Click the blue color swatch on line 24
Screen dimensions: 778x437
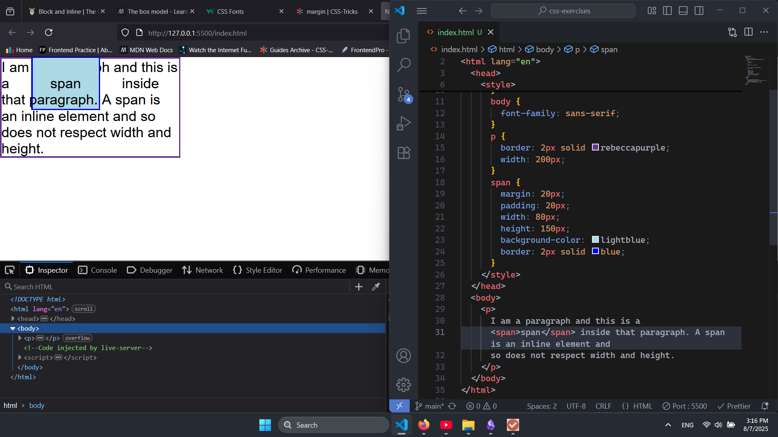(595, 251)
